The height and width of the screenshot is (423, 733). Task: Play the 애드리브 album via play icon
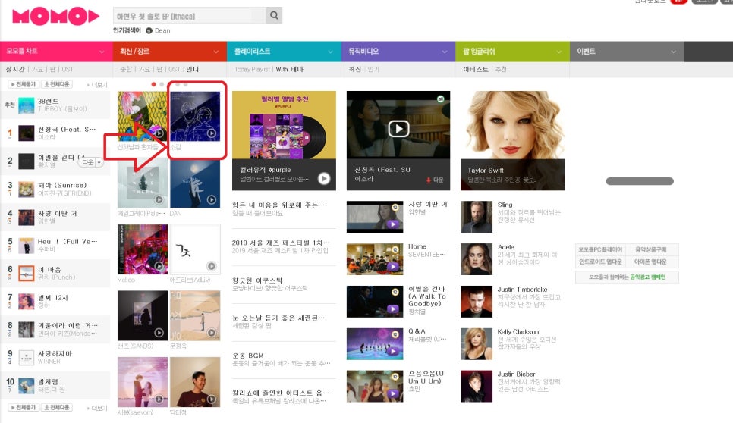[212, 265]
